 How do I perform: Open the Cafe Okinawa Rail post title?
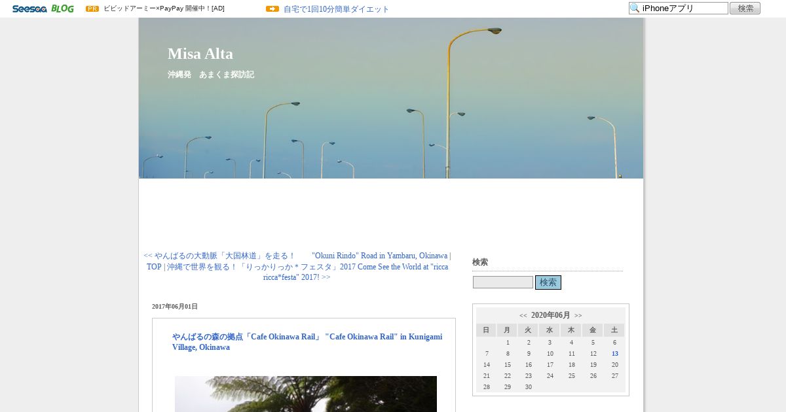point(307,342)
